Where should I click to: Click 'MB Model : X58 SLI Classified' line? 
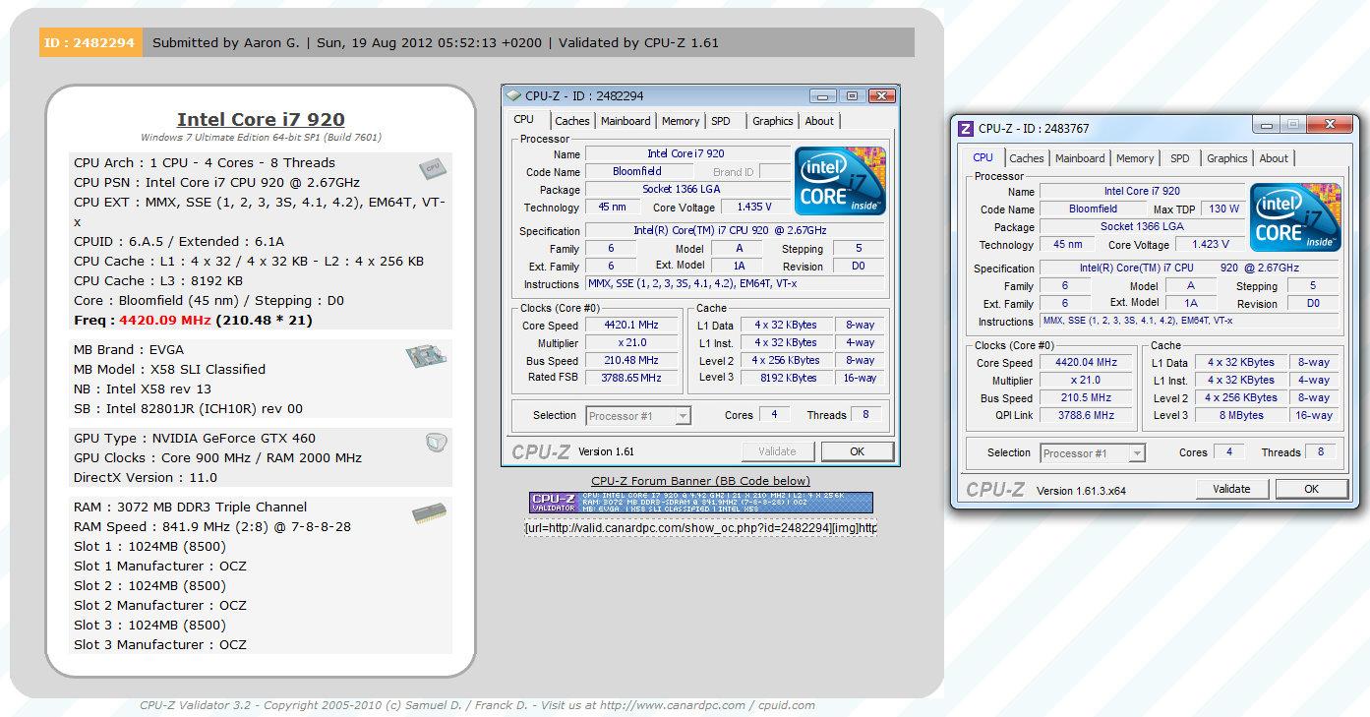point(169,370)
